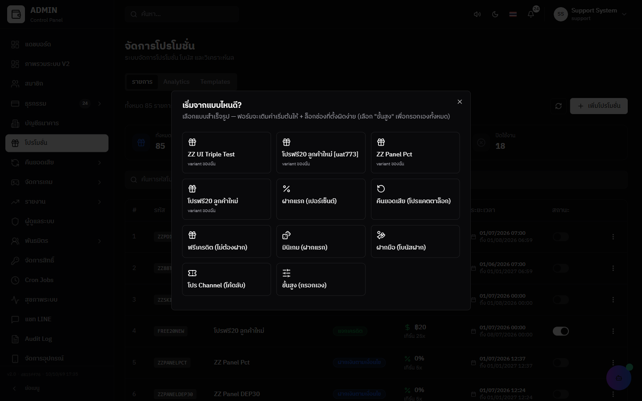This screenshot has height=401, width=642.
Task: Open แชท LINE sidebar item
Action: [x=57, y=319]
